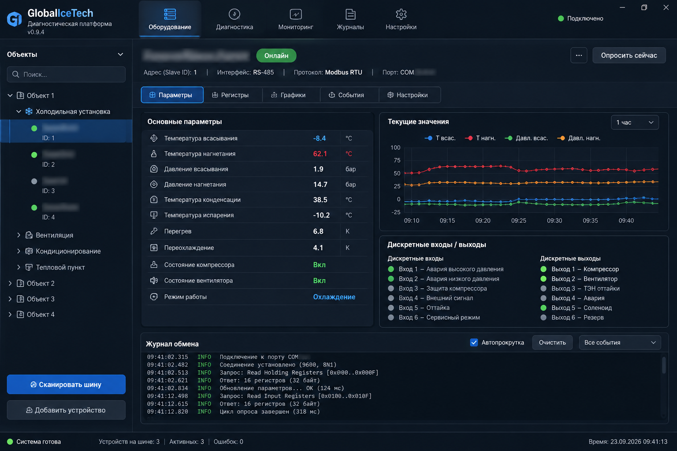The image size is (677, 451).
Task: Toggle the Автопрокрутка checkbox
Action: tap(474, 342)
